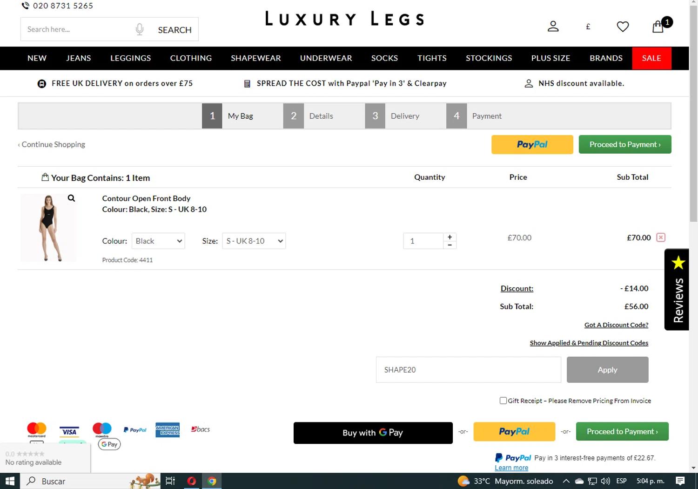698x489 pixels.
Task: Click the bacs payment logo
Action: point(201,429)
